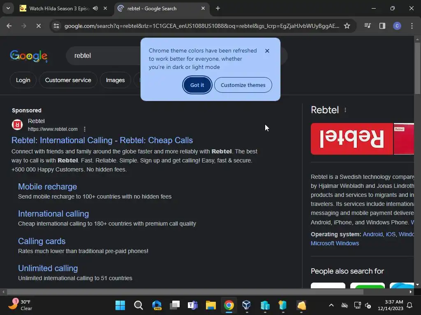Click the Rebtel sponsored favicon

tap(17, 125)
